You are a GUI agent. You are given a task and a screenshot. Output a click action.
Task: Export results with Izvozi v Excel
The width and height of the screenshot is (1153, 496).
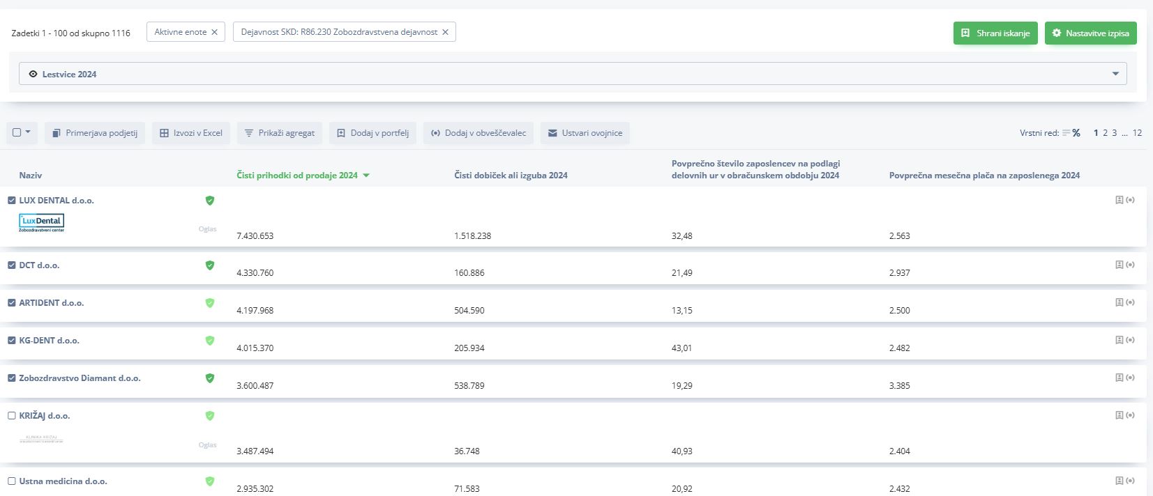(x=190, y=133)
